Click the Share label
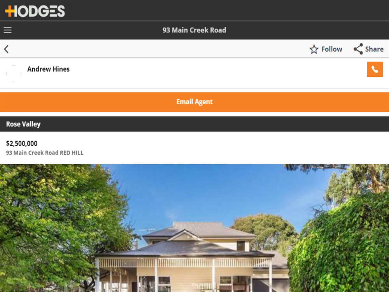The image size is (389, 292). click(x=374, y=49)
